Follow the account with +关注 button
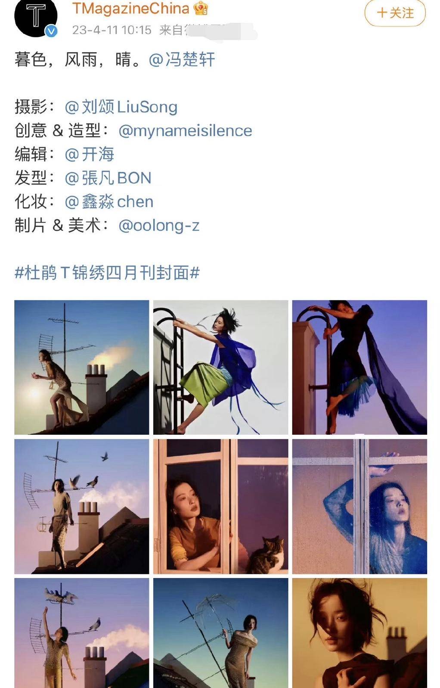Viewport: 440px width, 688px height. click(395, 12)
